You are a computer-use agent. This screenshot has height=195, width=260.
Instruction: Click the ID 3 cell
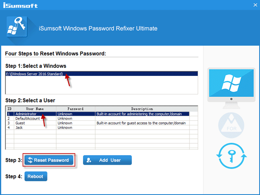10,123
